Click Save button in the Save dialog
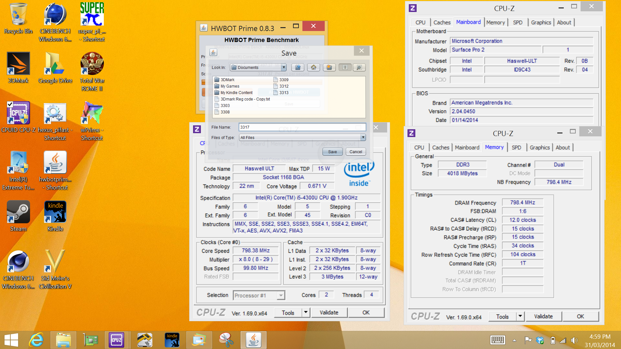The height and width of the screenshot is (349, 621). 332,152
